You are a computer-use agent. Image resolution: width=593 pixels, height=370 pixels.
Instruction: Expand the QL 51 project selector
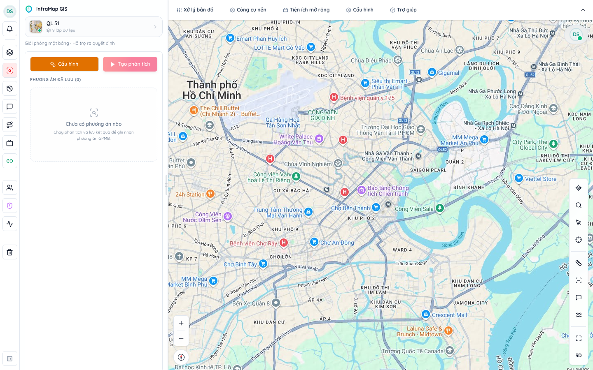click(x=93, y=27)
